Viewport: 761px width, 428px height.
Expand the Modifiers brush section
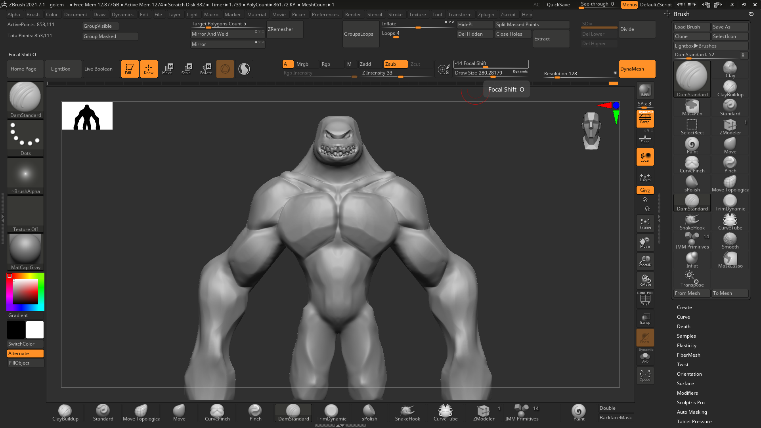point(687,393)
